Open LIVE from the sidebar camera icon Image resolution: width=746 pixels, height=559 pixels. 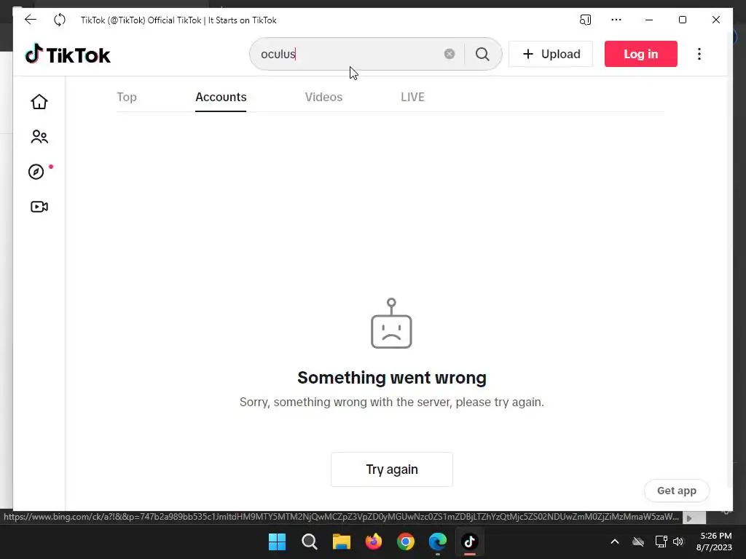(x=39, y=207)
